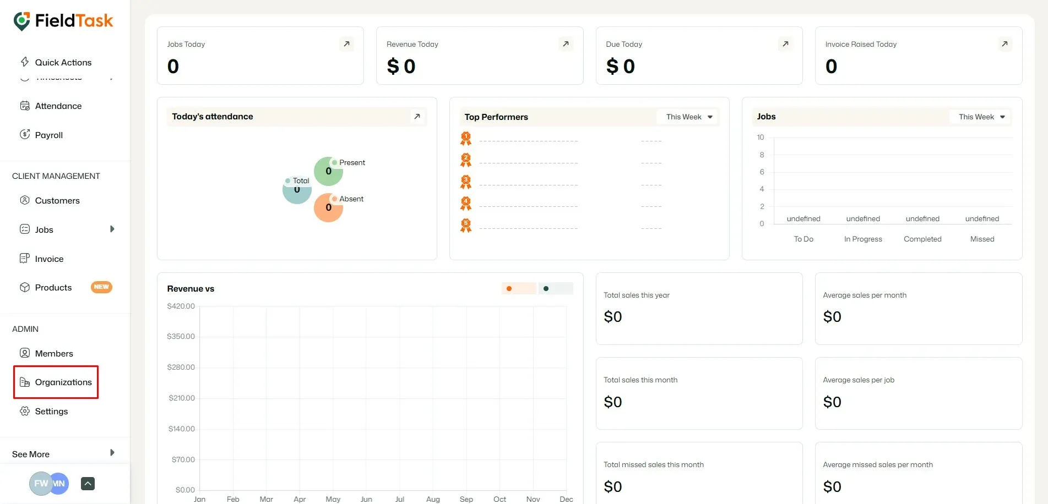Click the FieldTask logo
Image resolution: width=1048 pixels, height=504 pixels.
(63, 21)
